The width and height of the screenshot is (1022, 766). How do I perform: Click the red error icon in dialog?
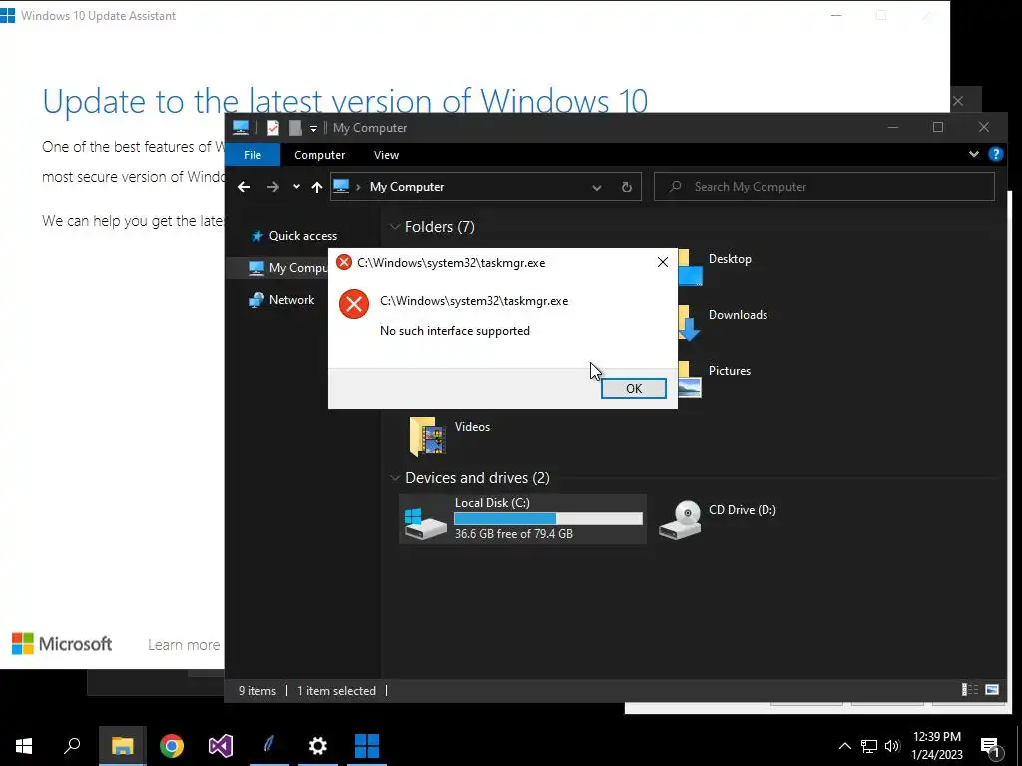354,304
